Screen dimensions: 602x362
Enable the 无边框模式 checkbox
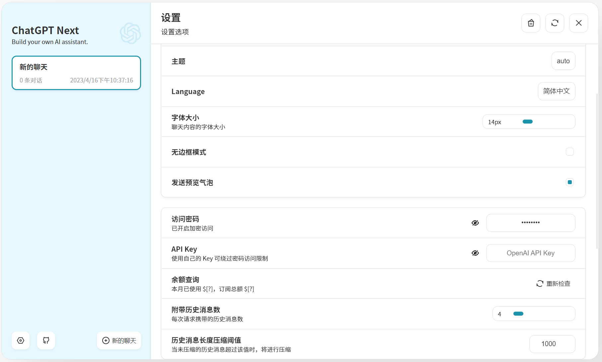point(570,152)
